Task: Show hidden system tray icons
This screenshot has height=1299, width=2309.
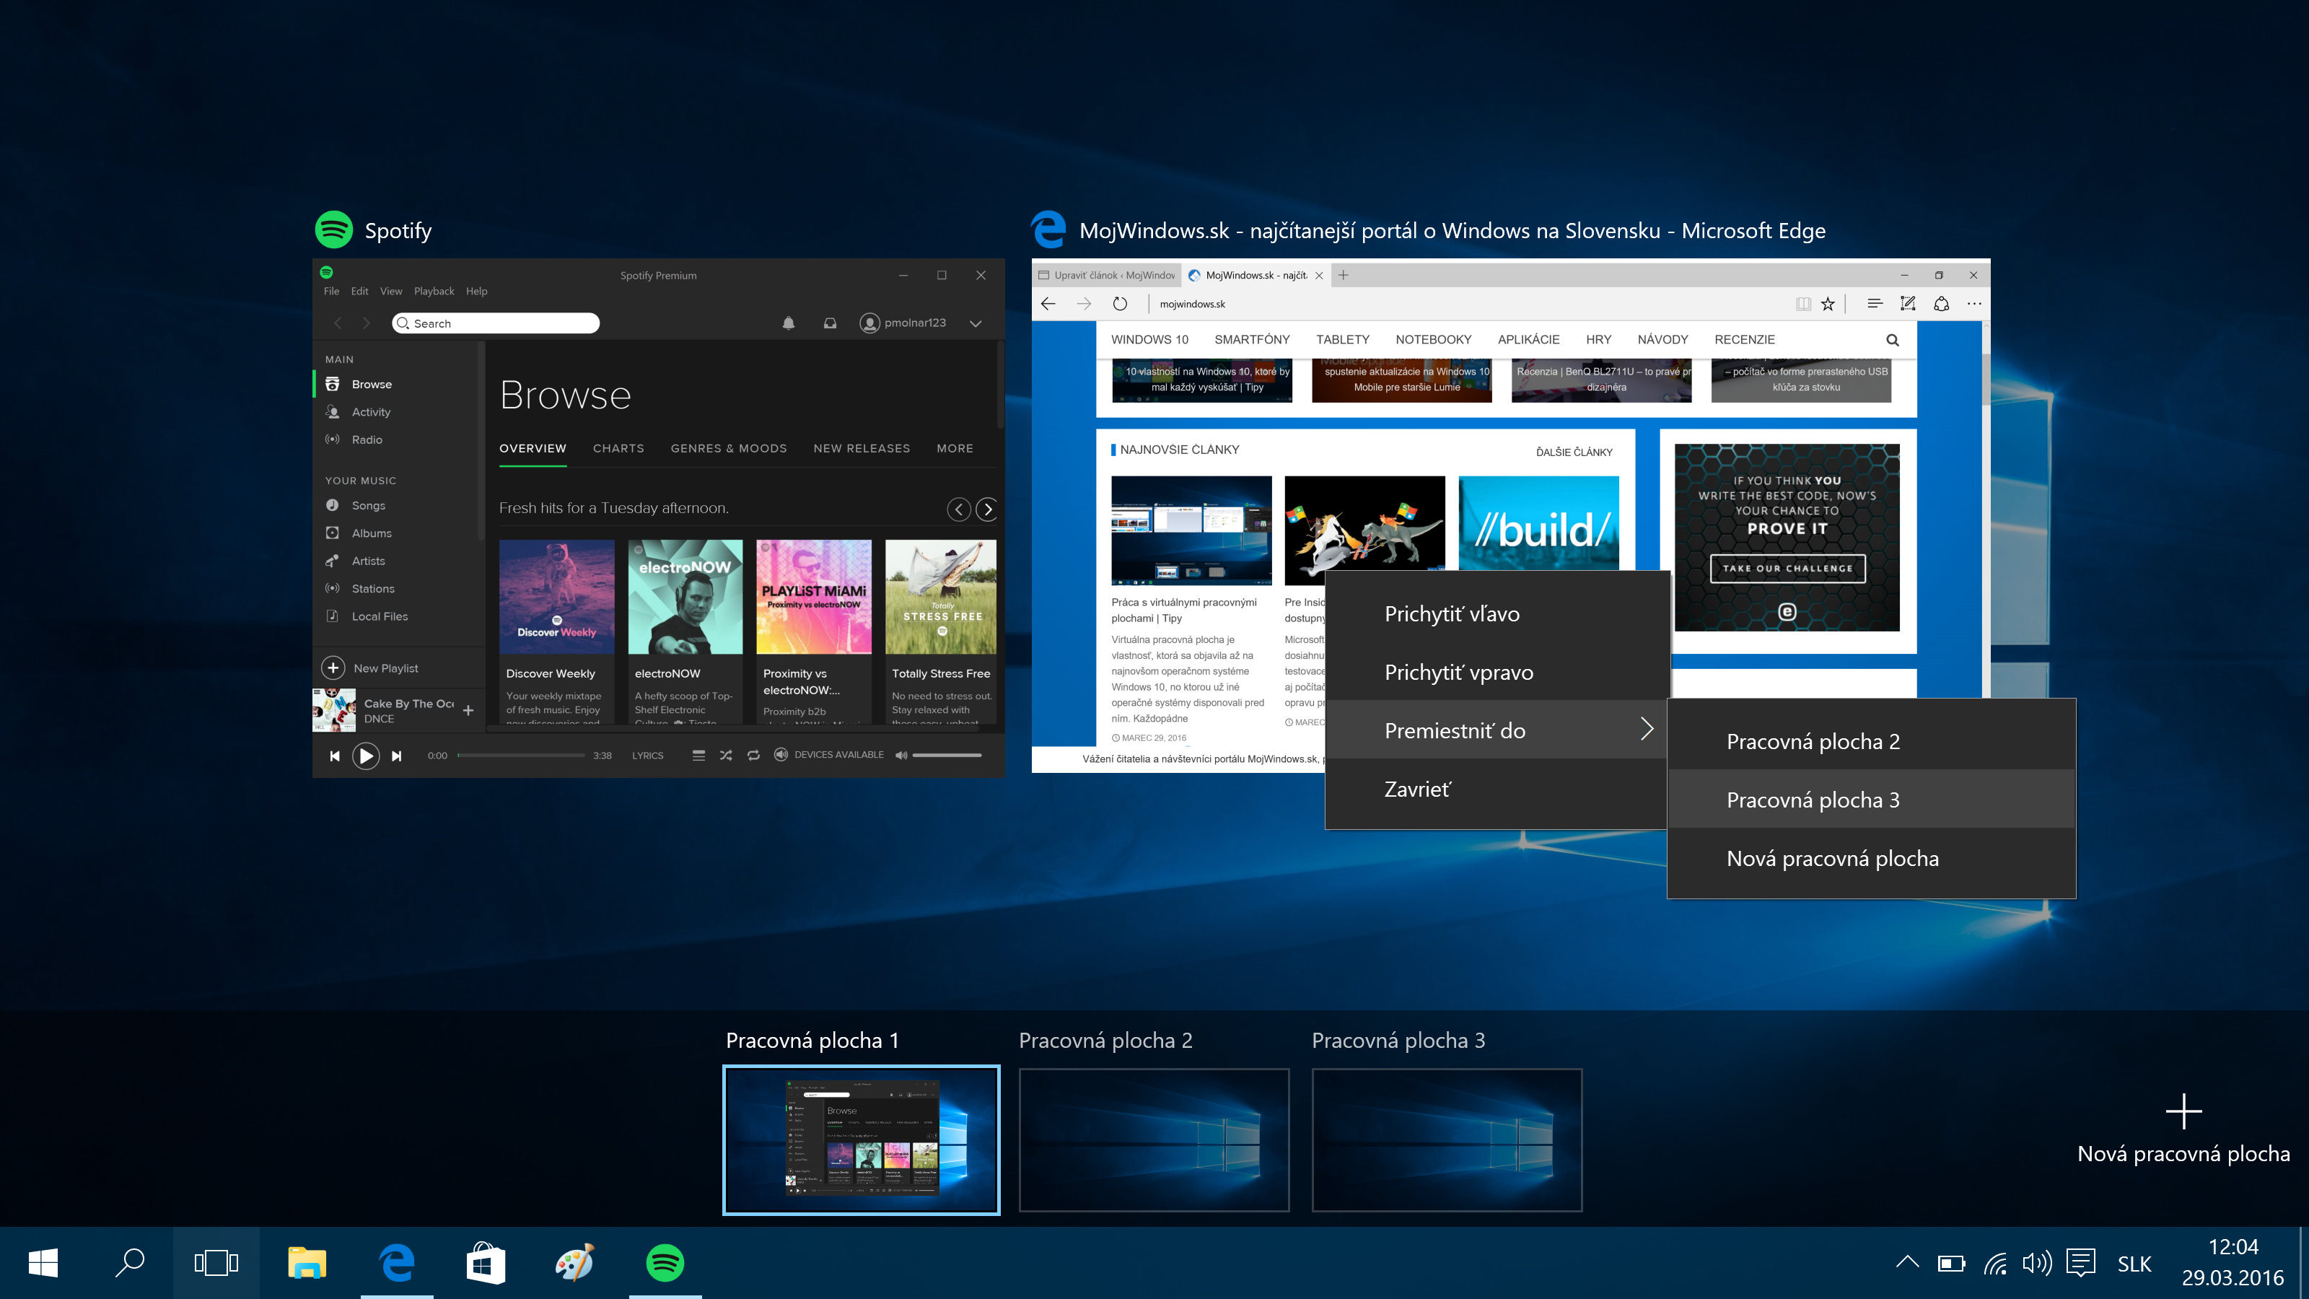Action: click(1907, 1262)
